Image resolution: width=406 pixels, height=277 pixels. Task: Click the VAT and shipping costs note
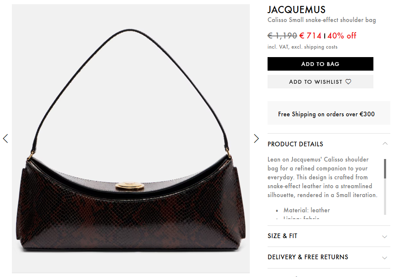[x=302, y=47]
